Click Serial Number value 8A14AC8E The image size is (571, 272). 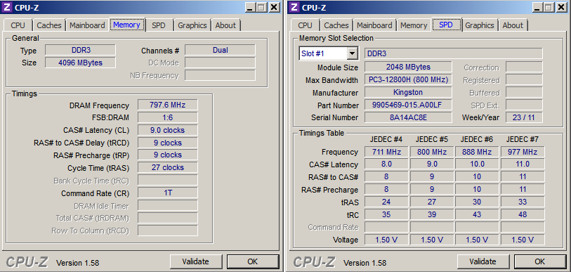click(x=408, y=117)
